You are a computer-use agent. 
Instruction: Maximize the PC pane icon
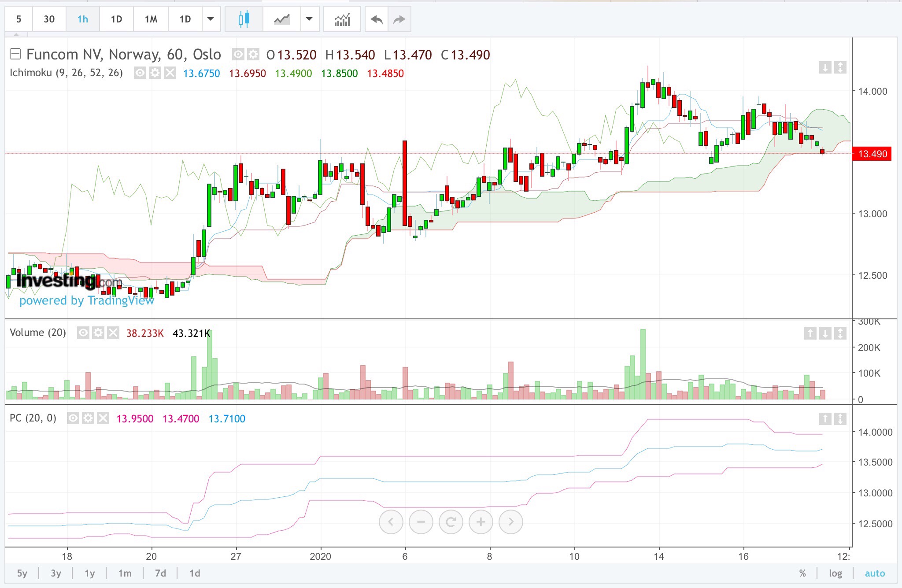840,419
